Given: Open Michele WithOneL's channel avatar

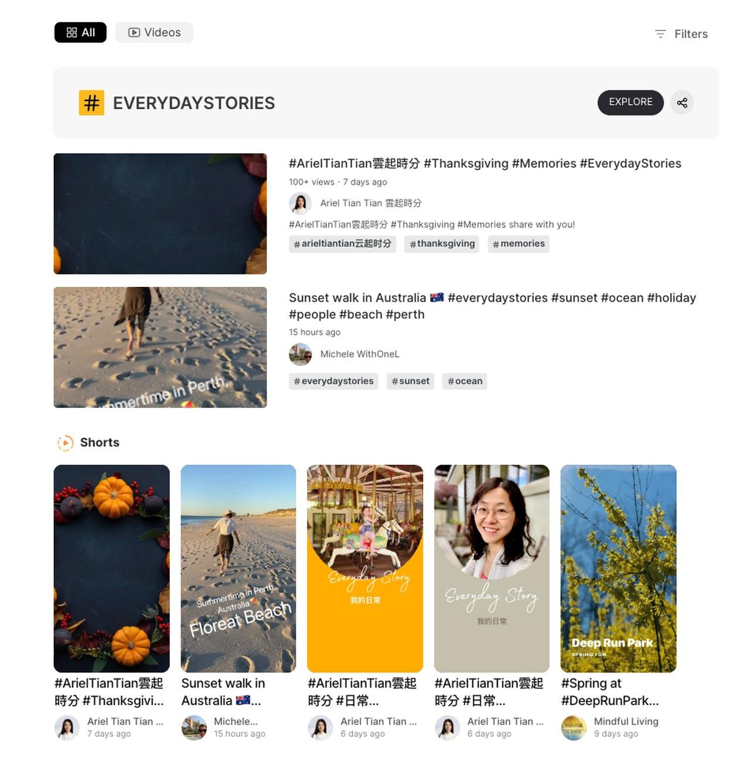Looking at the screenshot, I should click(300, 354).
